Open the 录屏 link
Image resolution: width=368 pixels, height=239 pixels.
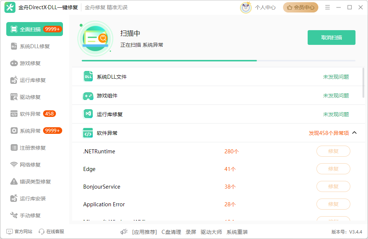click(x=191, y=232)
